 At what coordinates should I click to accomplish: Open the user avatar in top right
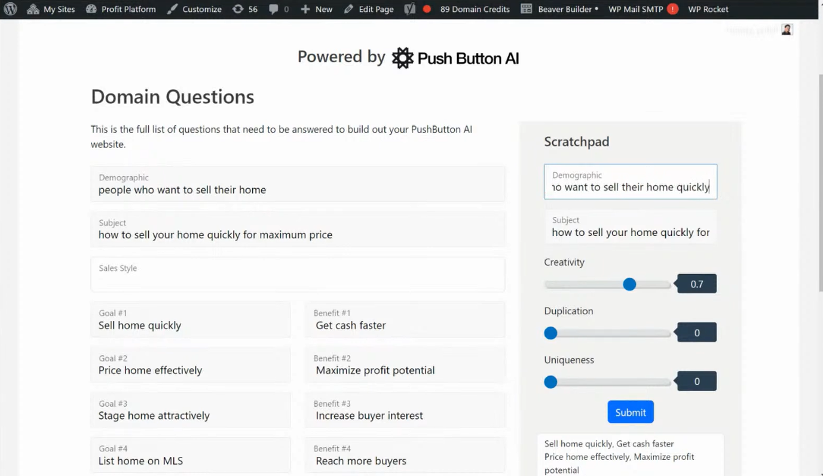point(787,29)
